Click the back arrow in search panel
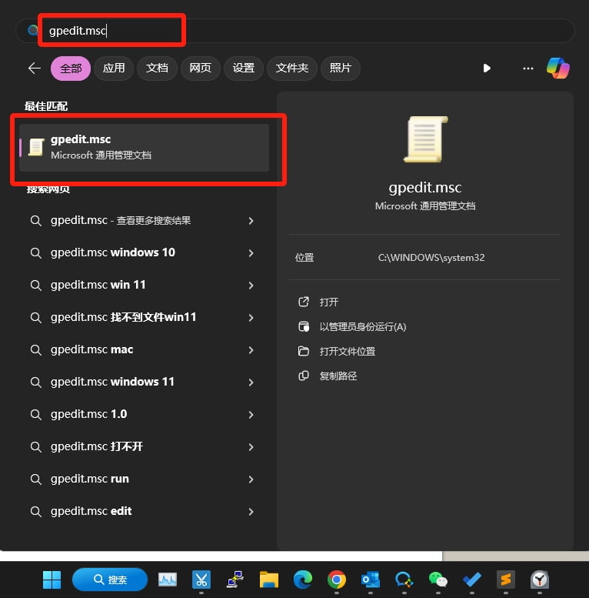 click(x=34, y=68)
